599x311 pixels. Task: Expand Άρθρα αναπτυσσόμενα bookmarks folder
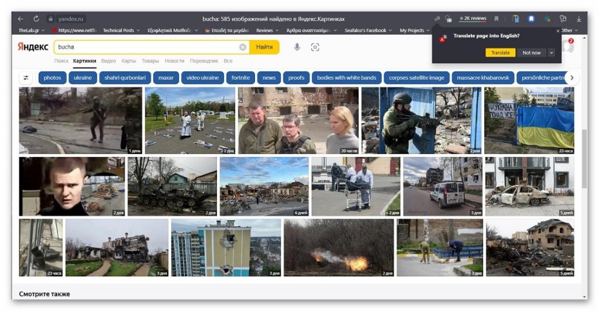click(311, 30)
